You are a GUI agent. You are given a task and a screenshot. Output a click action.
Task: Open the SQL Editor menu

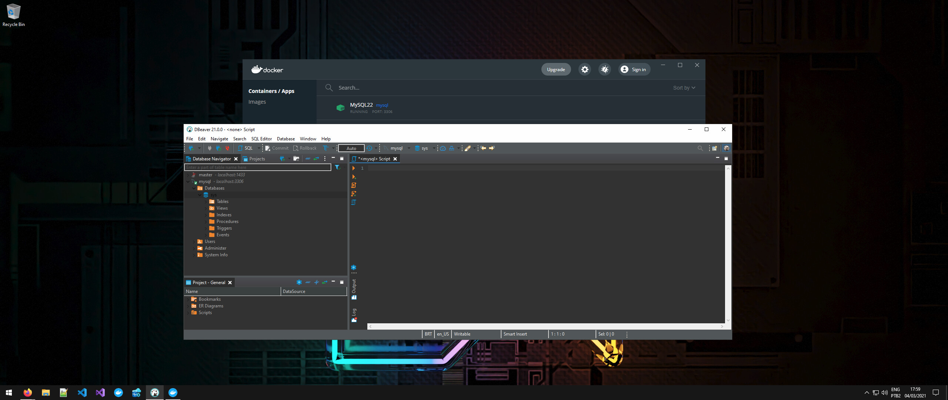pyautogui.click(x=261, y=139)
